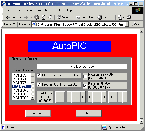Image resolution: width=145 pixels, height=131 pixels.
Task: Click the device list scrollbar down arrow
Action: [x=33, y=98]
